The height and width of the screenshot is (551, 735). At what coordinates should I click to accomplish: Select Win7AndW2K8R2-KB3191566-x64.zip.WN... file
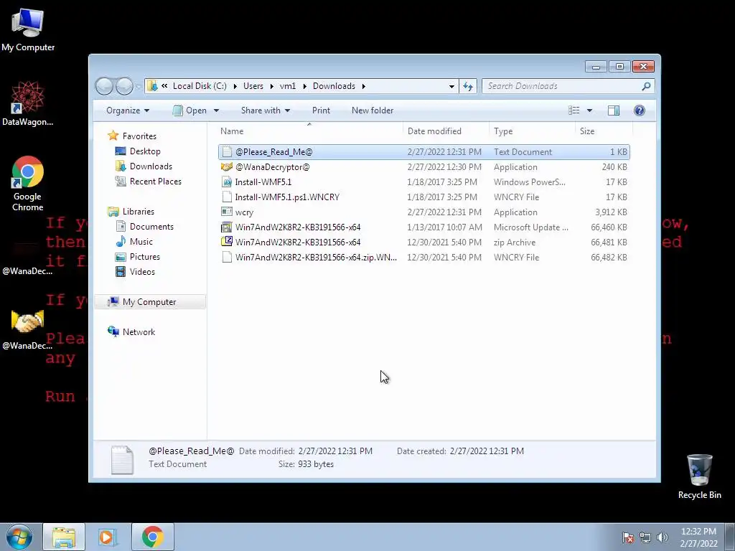click(423, 258)
